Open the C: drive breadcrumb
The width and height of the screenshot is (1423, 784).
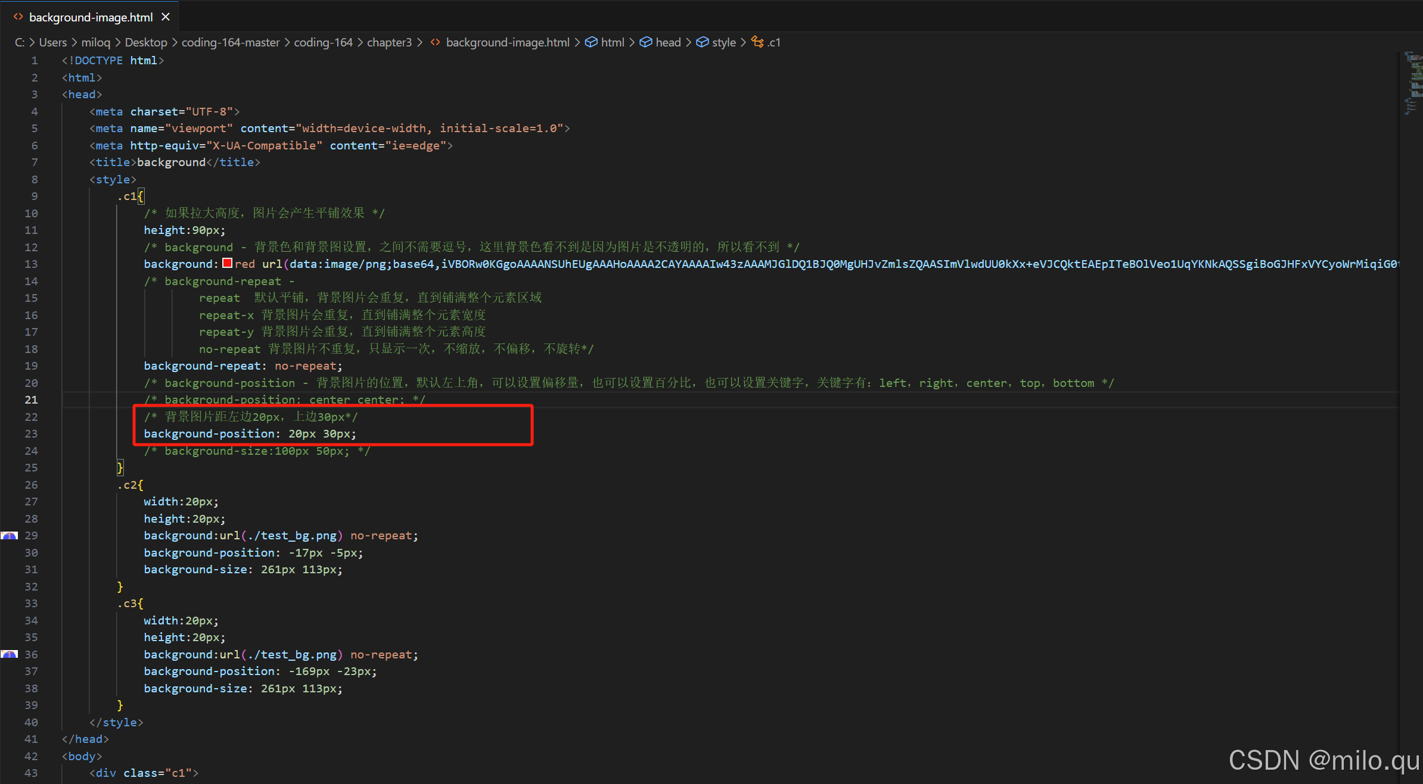tap(20, 42)
